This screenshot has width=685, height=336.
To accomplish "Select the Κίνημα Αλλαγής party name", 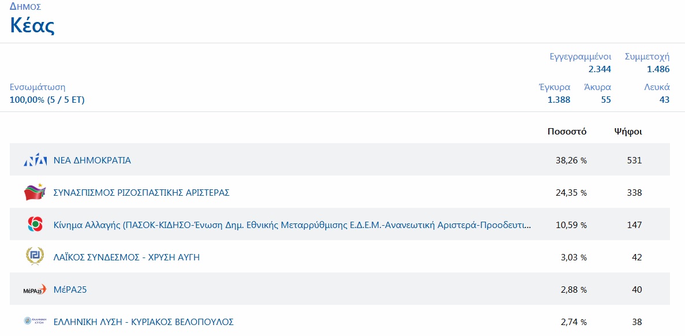I will [292, 225].
